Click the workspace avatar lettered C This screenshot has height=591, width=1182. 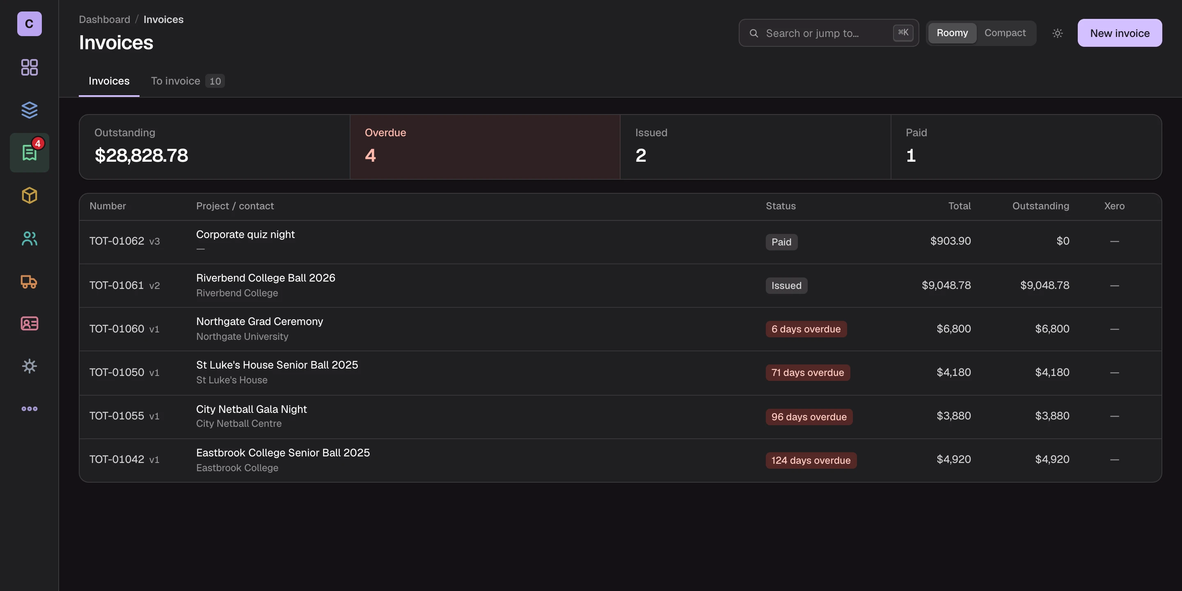tap(30, 23)
